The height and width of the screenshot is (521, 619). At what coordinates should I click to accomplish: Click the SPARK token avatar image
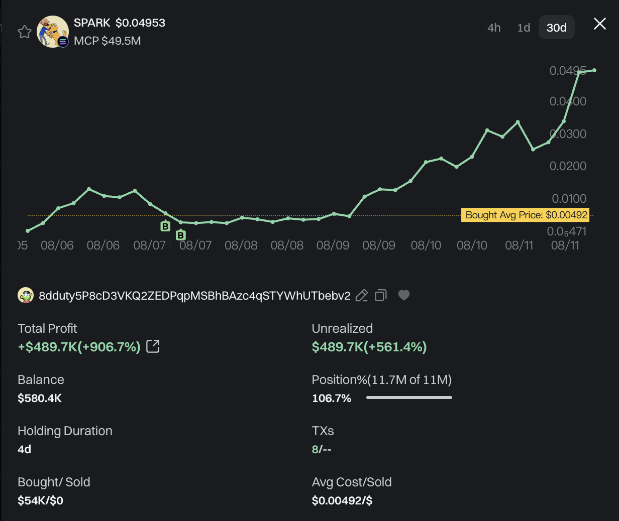pyautogui.click(x=53, y=32)
